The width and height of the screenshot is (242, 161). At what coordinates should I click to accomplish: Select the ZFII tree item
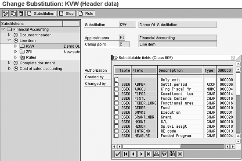(29, 52)
